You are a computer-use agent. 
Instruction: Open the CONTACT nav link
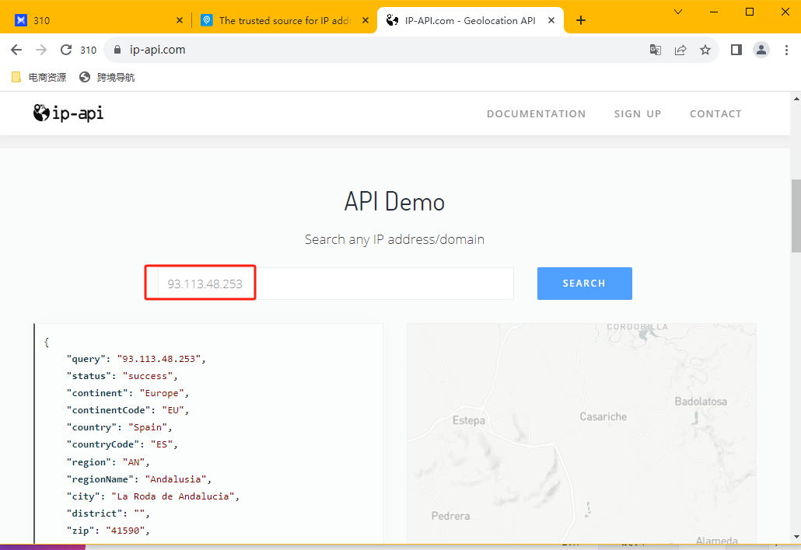pos(715,113)
